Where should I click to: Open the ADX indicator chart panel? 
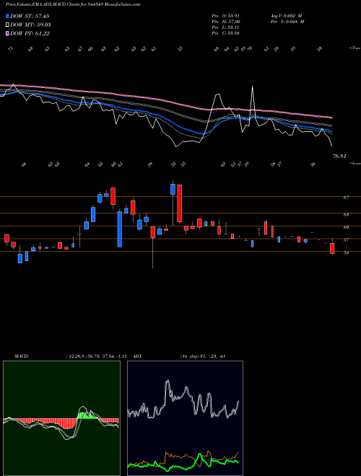click(185, 418)
